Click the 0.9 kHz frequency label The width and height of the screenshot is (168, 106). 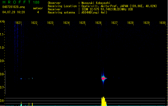point(2,61)
